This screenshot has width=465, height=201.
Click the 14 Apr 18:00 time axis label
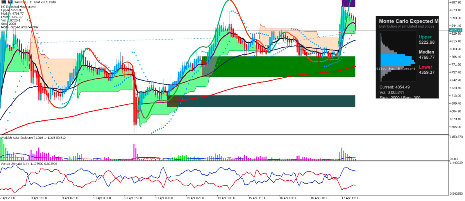pyautogui.click(x=226, y=198)
